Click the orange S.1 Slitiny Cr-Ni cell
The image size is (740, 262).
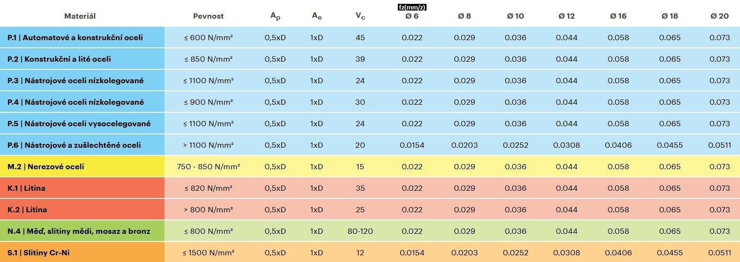pos(39,252)
